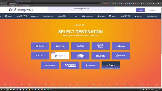This screenshot has height=91, width=162.
Task: Click the Login button
Action: pos(140,10)
